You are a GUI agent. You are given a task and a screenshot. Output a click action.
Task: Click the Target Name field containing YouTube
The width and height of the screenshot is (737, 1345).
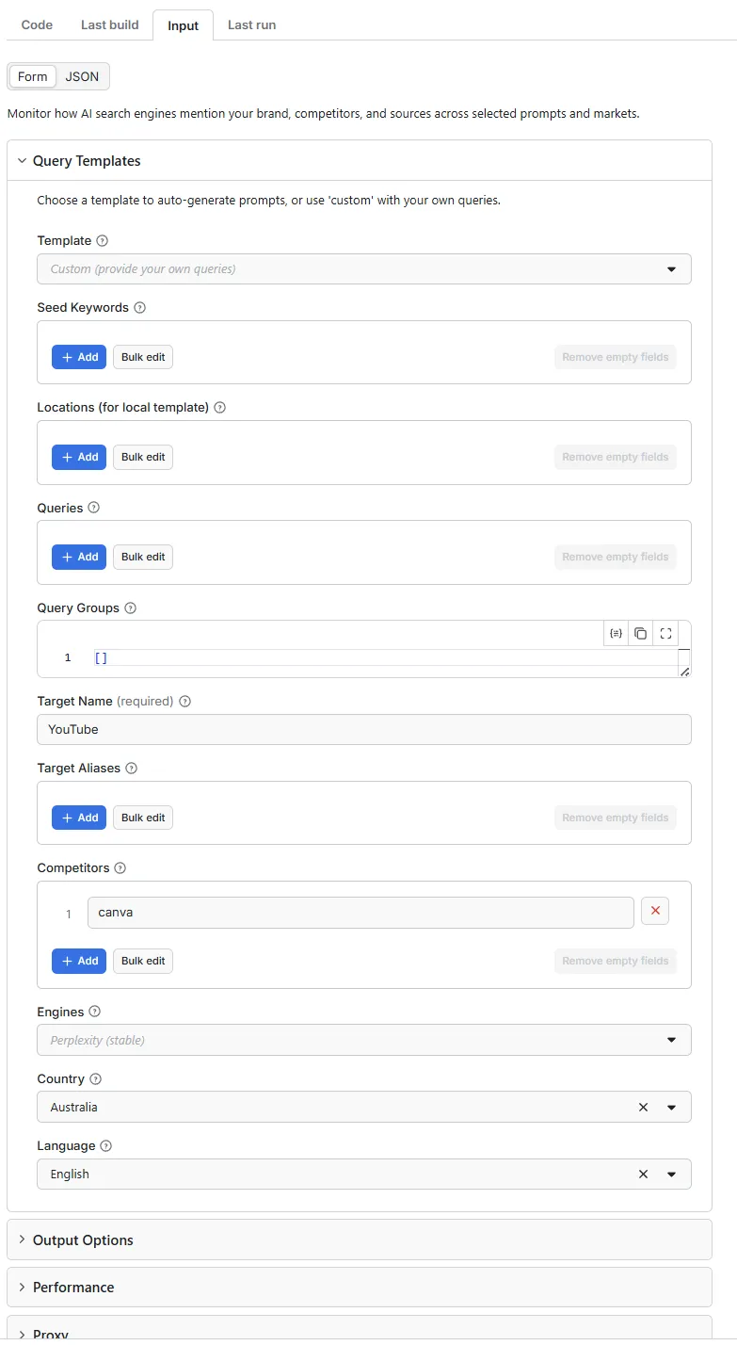click(363, 729)
